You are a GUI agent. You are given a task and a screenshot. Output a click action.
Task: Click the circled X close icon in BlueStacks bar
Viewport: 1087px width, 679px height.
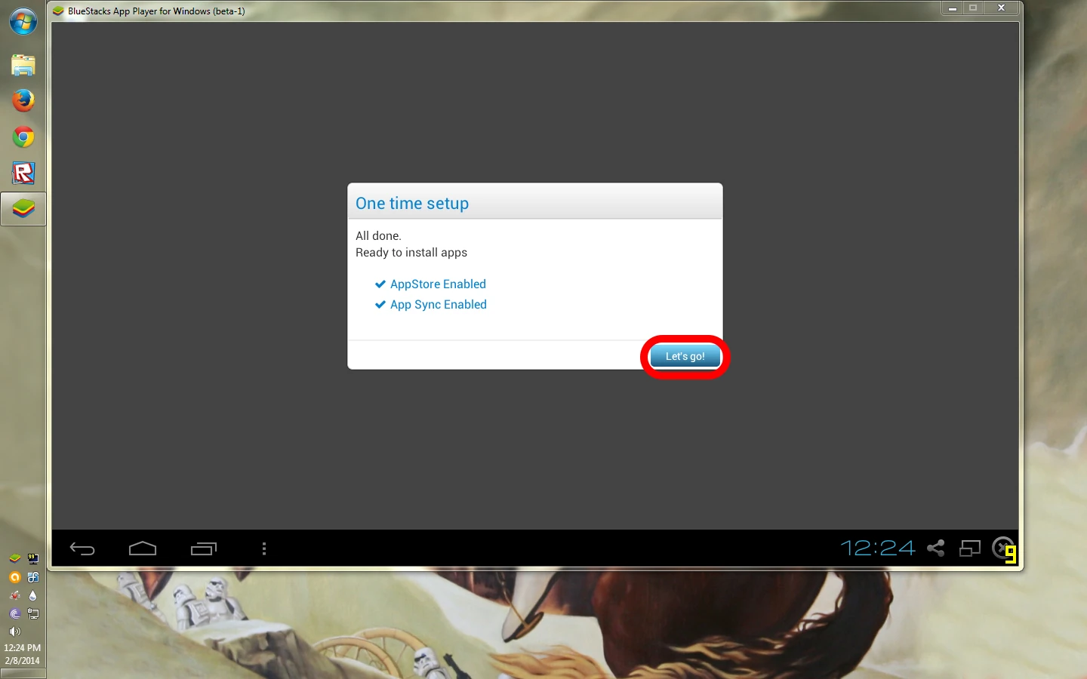pyautogui.click(x=1003, y=548)
